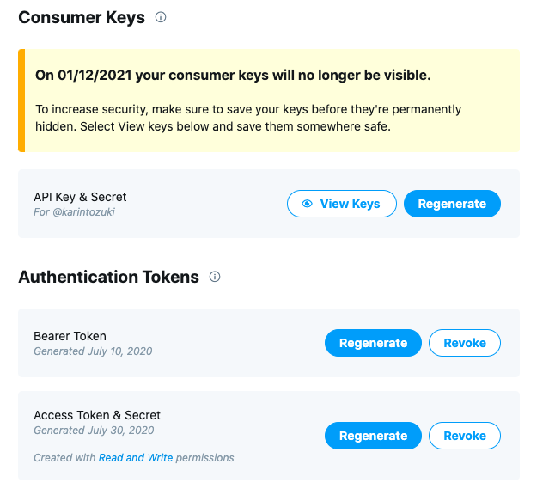Select the API Key & Secret label
This screenshot has width=555, height=495.
[x=80, y=197]
